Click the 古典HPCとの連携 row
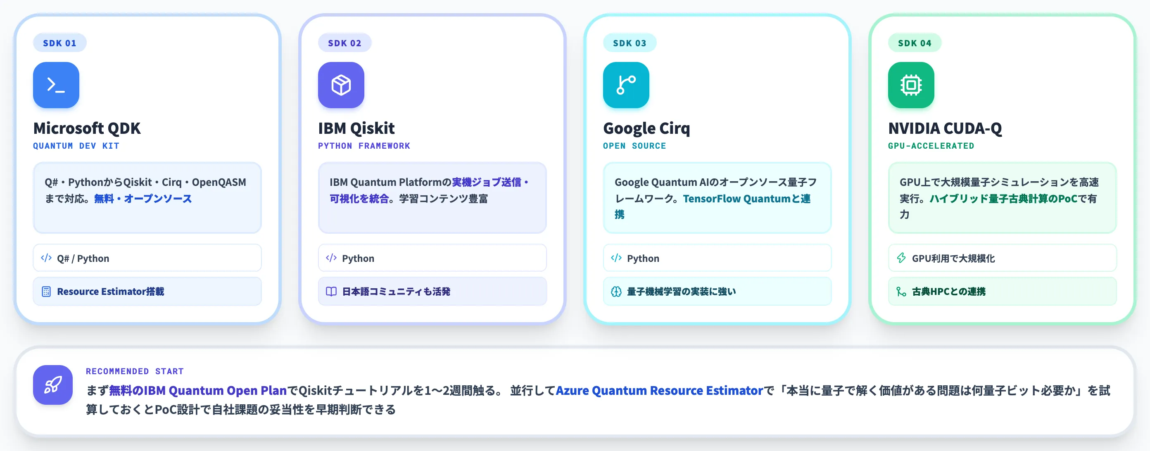The width and height of the screenshot is (1150, 451). (1002, 292)
